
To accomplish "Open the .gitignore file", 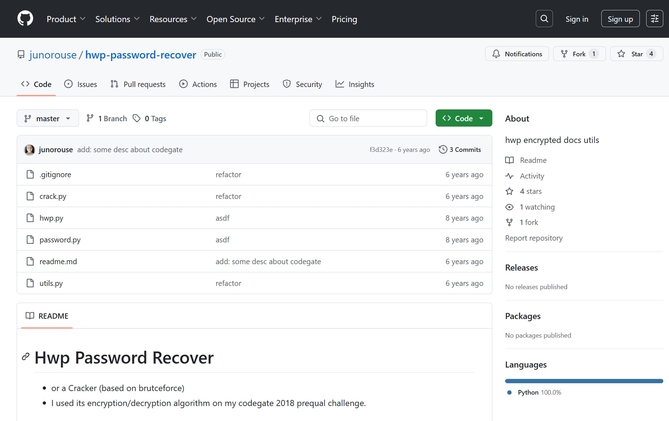I will click(55, 174).
